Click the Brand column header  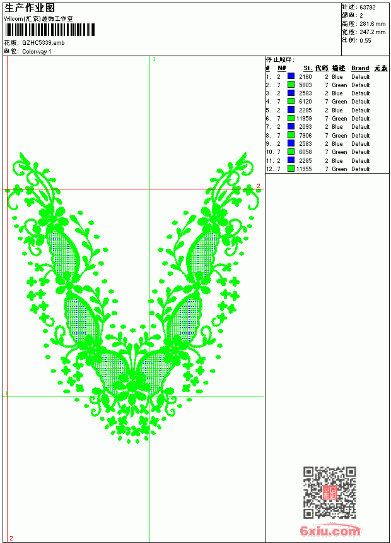click(360, 68)
